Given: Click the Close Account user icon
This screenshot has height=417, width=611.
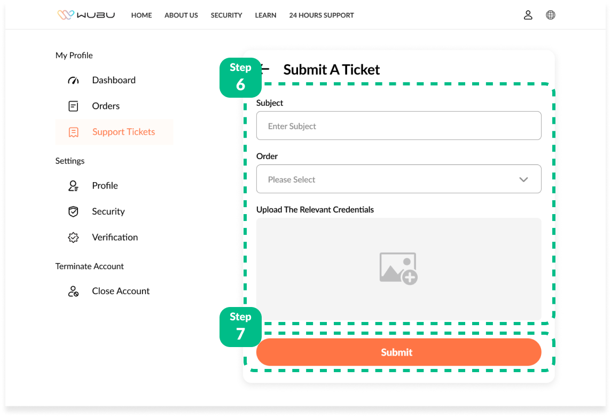Looking at the screenshot, I should [x=73, y=292].
